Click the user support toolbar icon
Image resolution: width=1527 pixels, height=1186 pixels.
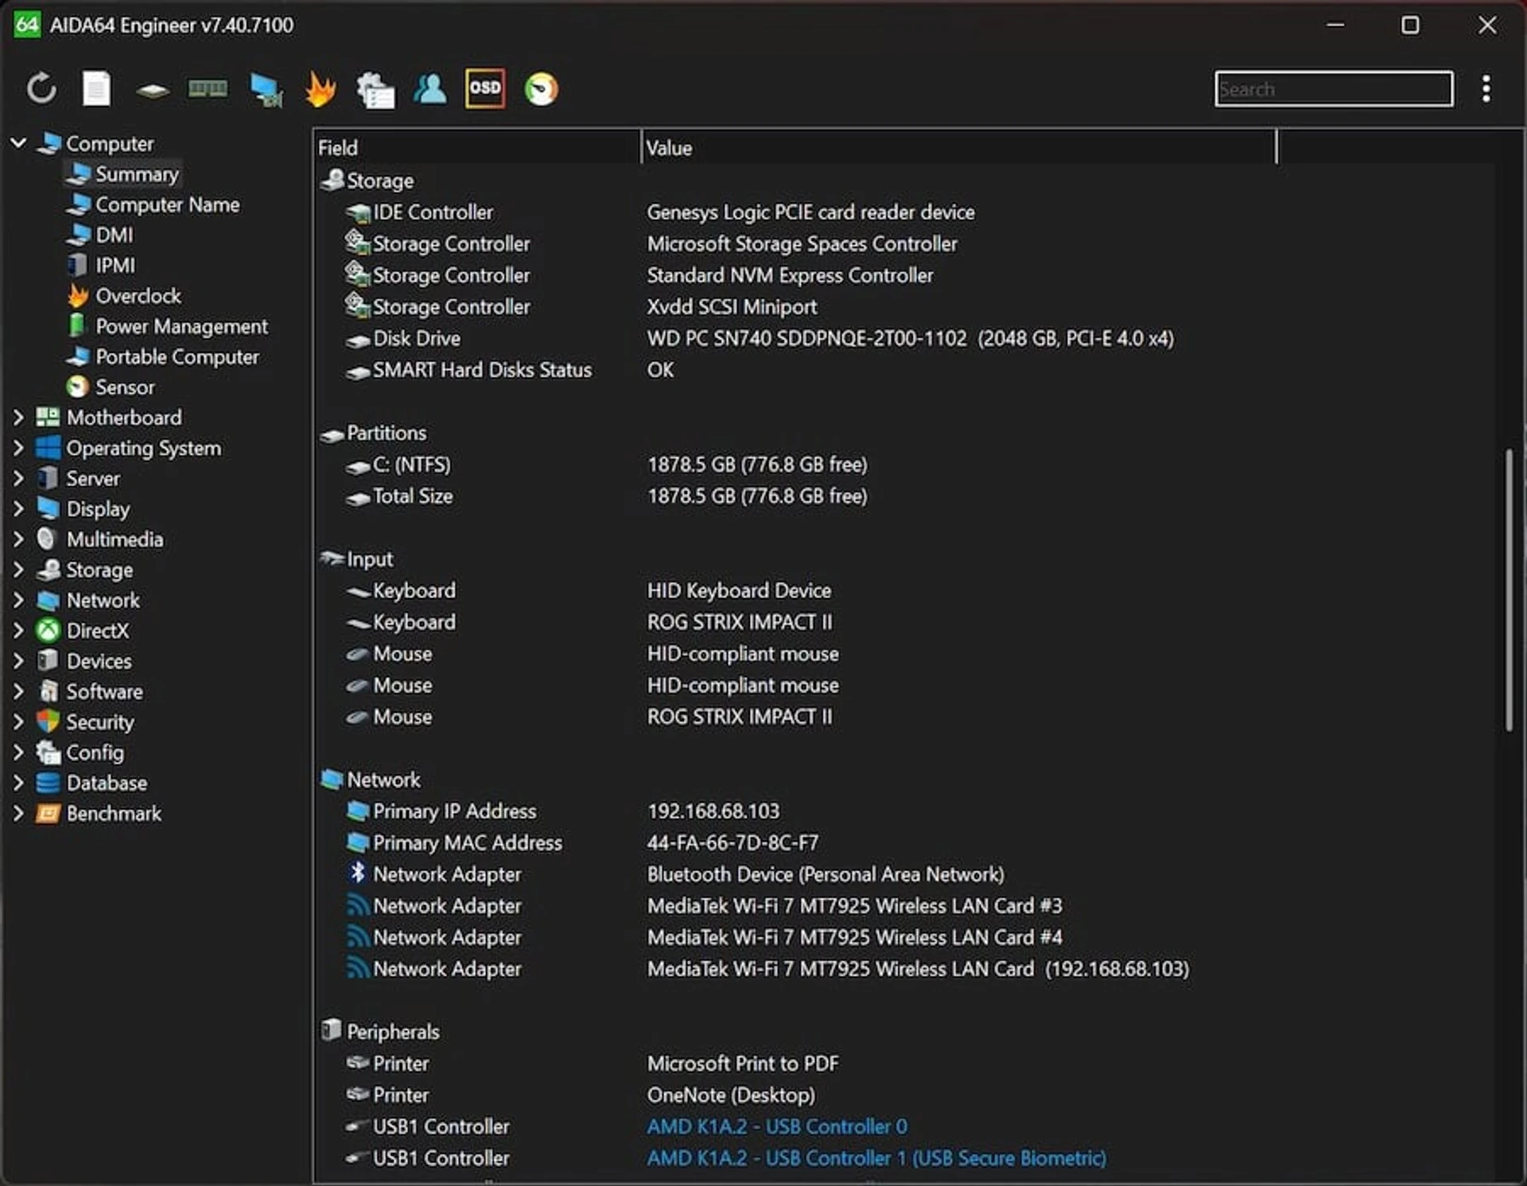[x=430, y=88]
